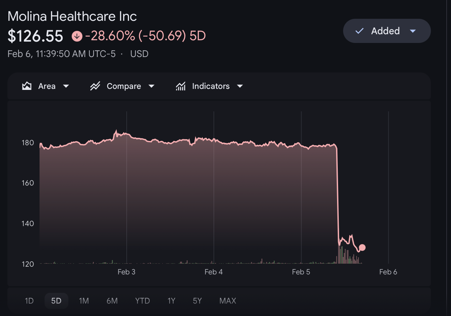Open the Compare dropdown arrow
Viewport: 451px width, 316px height.
pos(151,86)
